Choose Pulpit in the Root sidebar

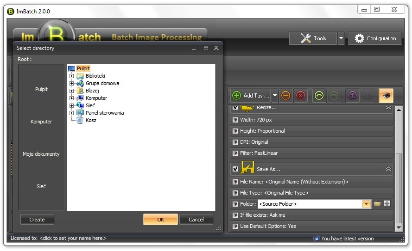41,89
